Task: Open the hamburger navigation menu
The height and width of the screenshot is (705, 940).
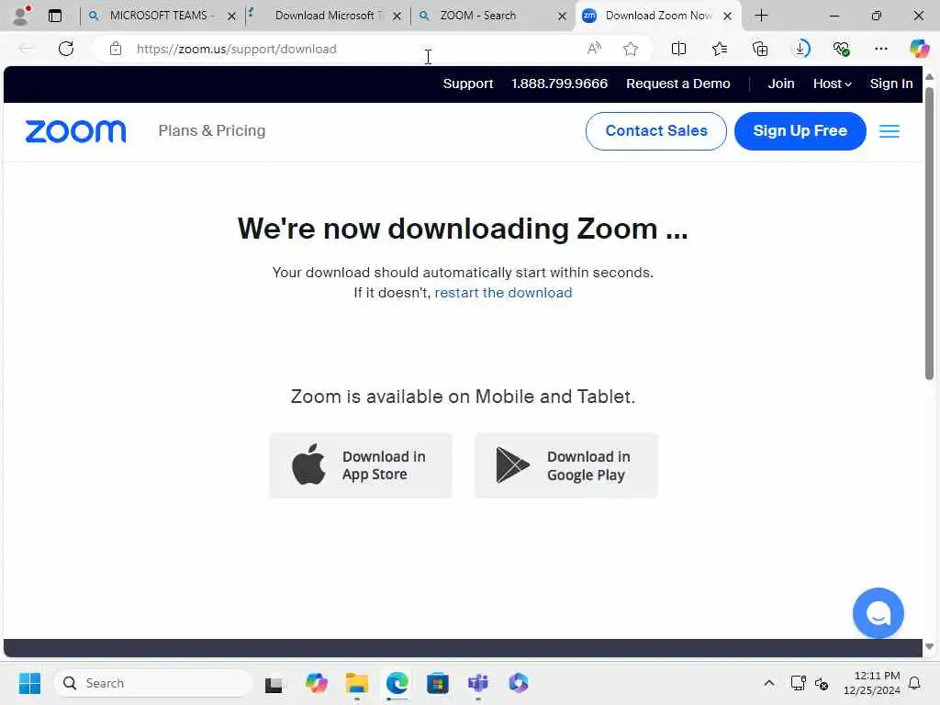Action: 889,131
